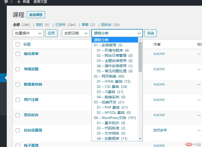Open the 数据表结构 course title
Viewport: 202px width, 147px height.
click(33, 84)
